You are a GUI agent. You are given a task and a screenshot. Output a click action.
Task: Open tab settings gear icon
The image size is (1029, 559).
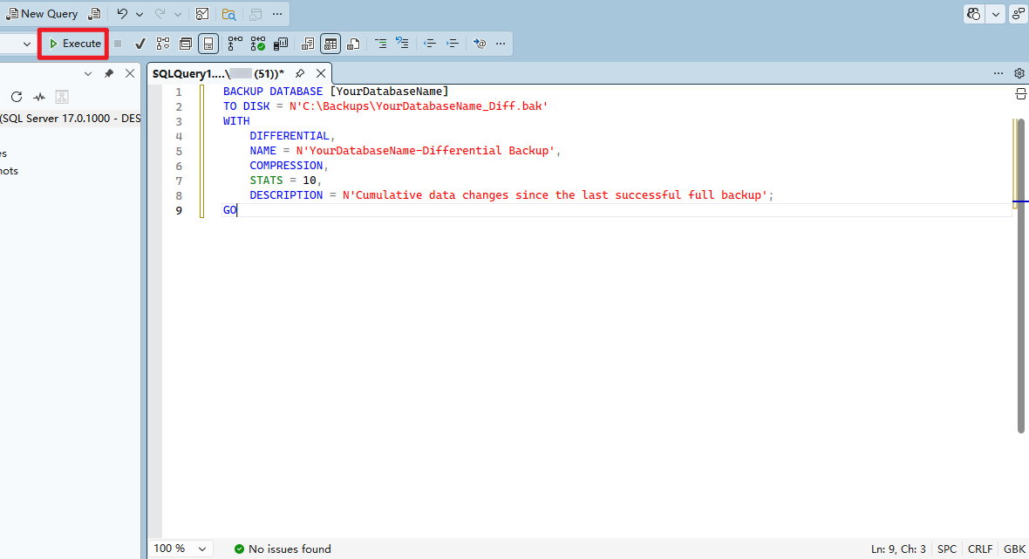click(1019, 73)
